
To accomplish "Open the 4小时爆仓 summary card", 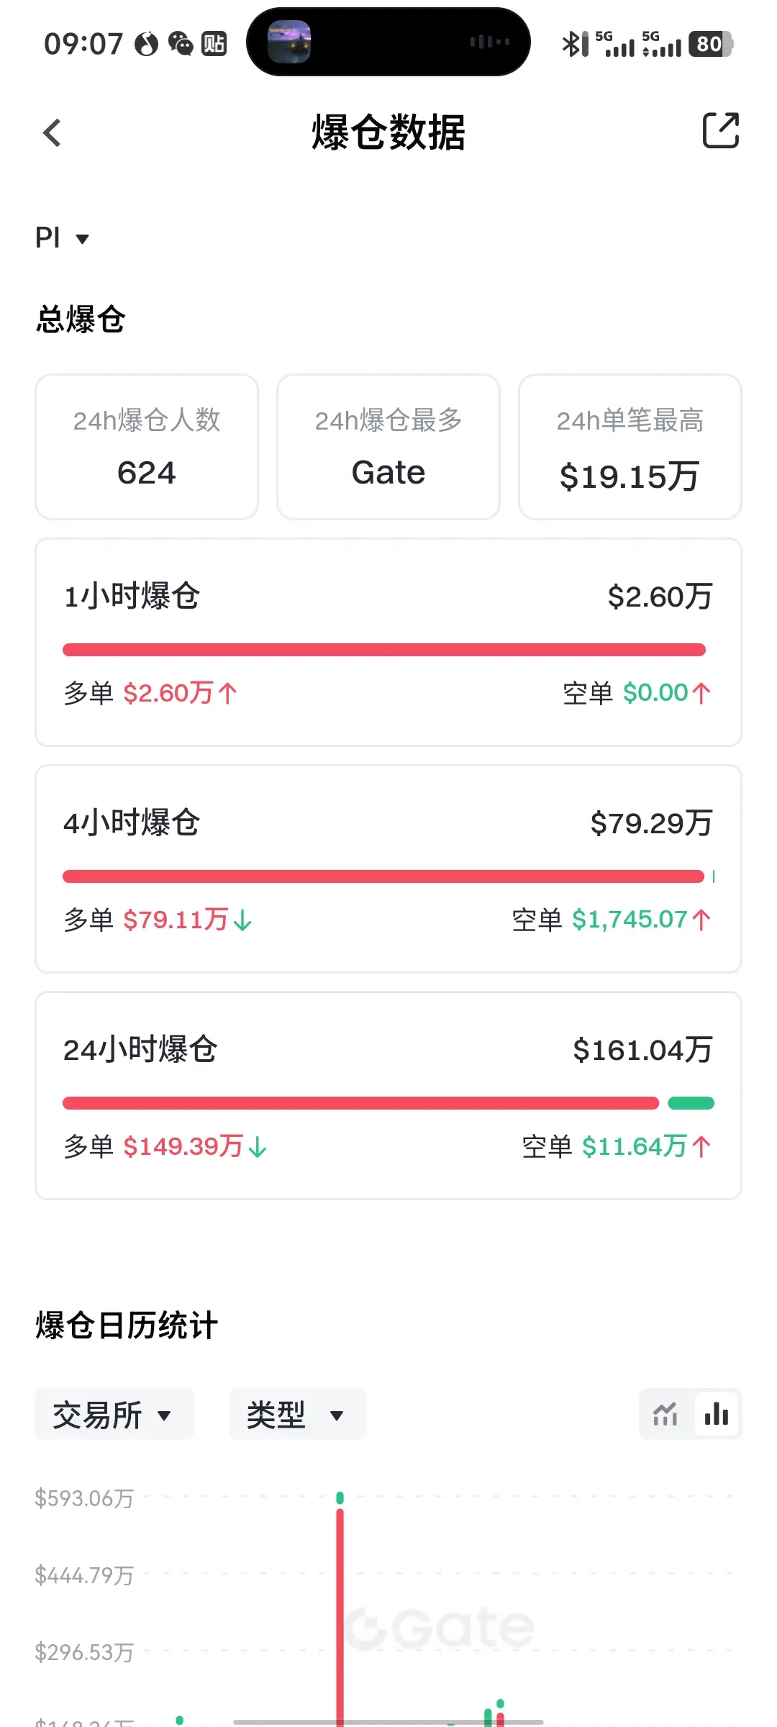I will point(388,869).
